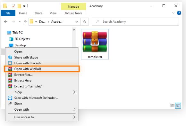This screenshot has width=186, height=126.
Task: Switch to large thumbnails view layout
Action: coord(178,106)
